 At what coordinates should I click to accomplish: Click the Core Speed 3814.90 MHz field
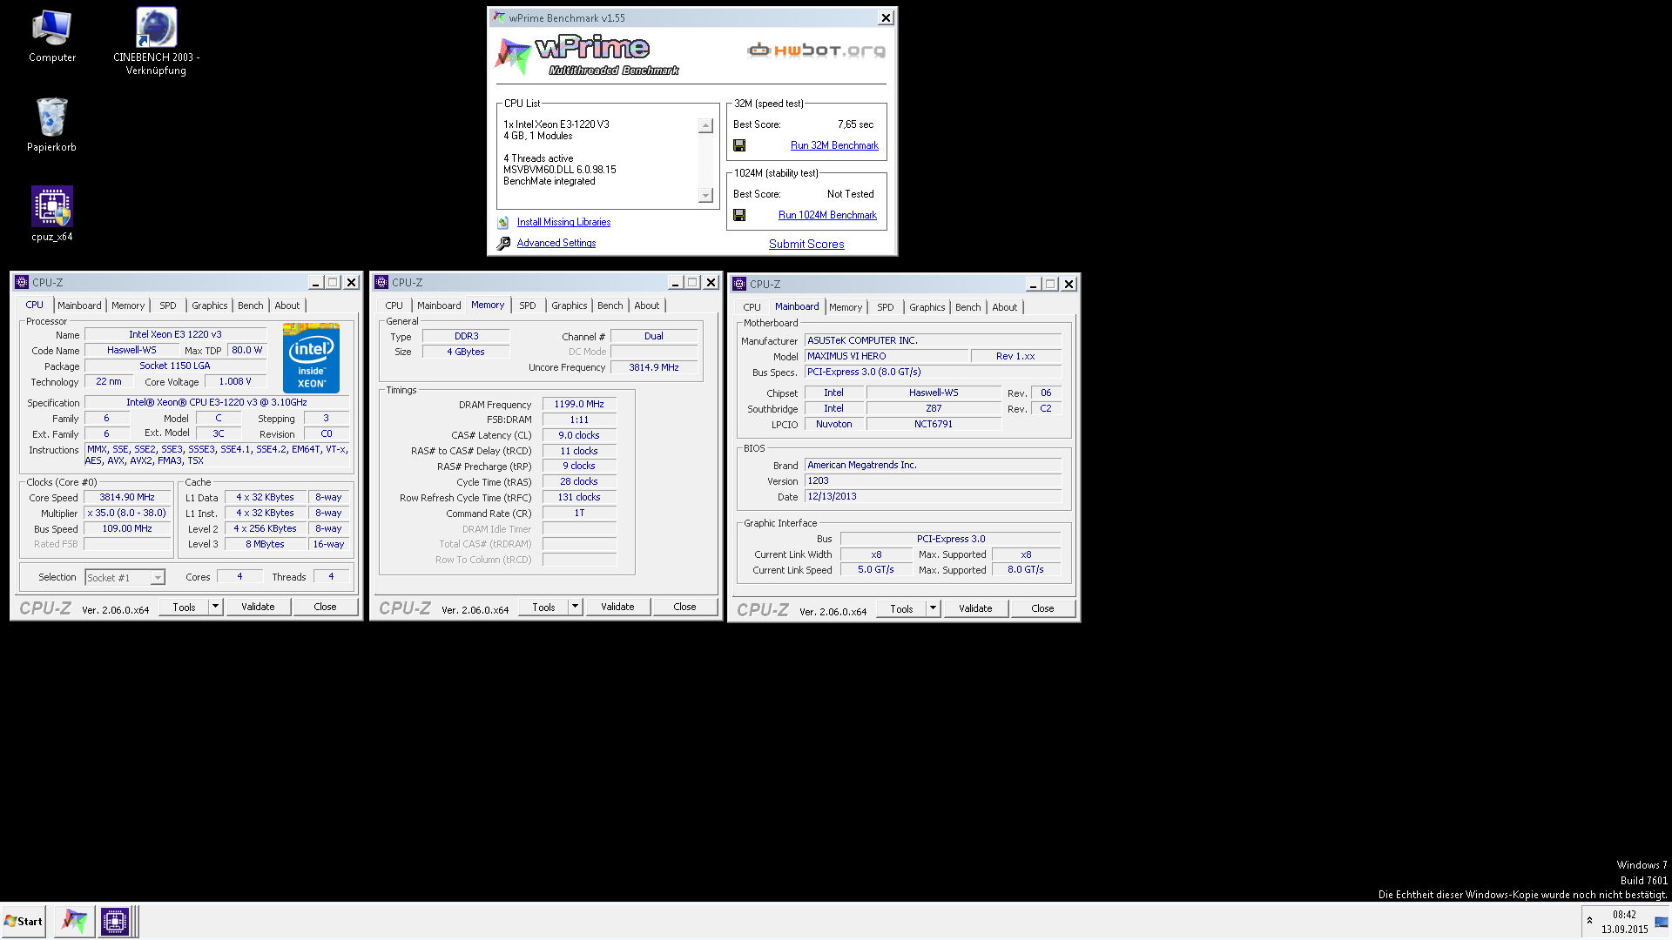click(127, 497)
